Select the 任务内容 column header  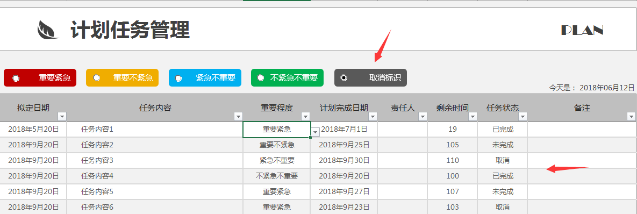pos(155,108)
